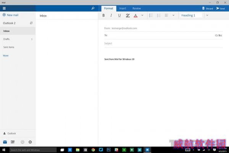Open OneNote from taskbar
Screen dimensions: 229x153
(139, 150)
